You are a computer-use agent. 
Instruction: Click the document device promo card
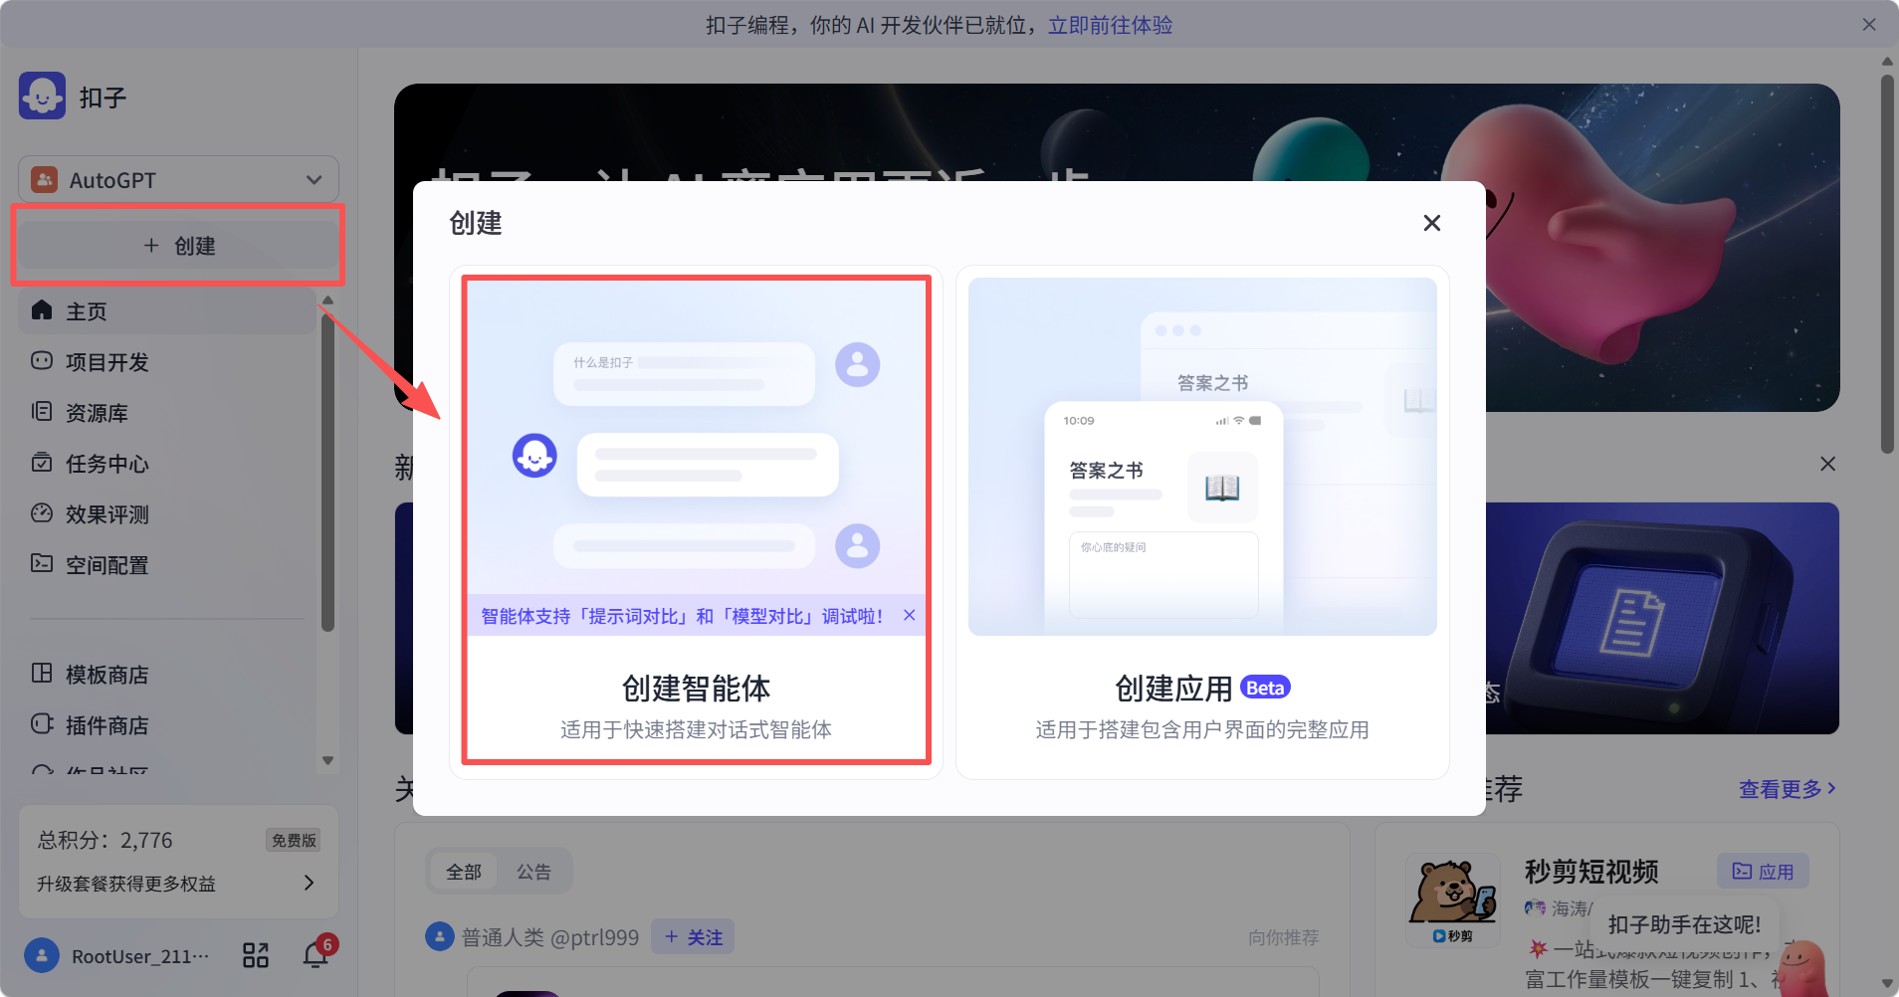coord(1662,618)
